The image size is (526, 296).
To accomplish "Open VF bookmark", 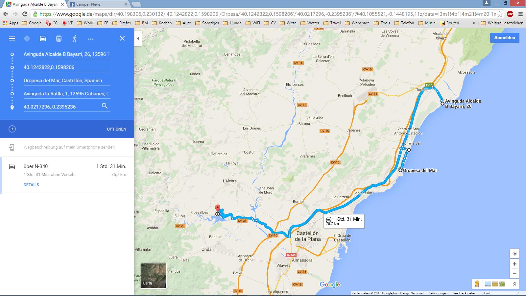I will 67,23.
